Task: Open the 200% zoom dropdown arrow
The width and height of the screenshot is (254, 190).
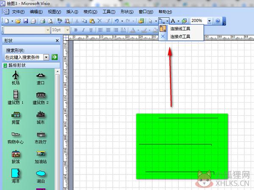Action: (x=209, y=21)
